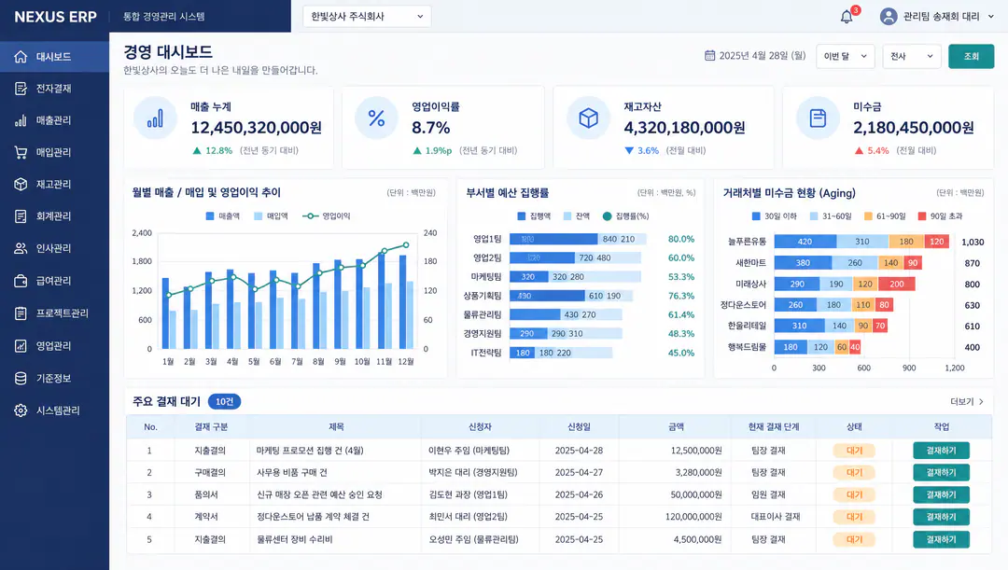Click 결재하기 for 정다운스토어 납품 계약

(x=941, y=517)
